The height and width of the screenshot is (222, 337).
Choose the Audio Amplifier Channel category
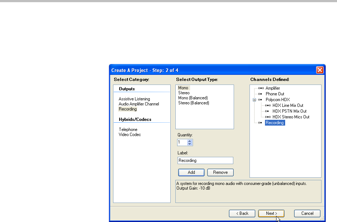139,104
